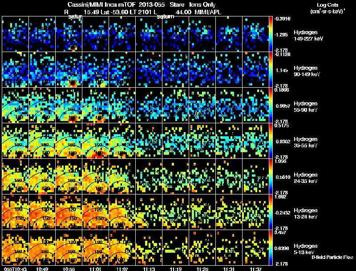The image size is (356, 271).
Task: Select the 11:19 time label
Action: coord(175,269)
